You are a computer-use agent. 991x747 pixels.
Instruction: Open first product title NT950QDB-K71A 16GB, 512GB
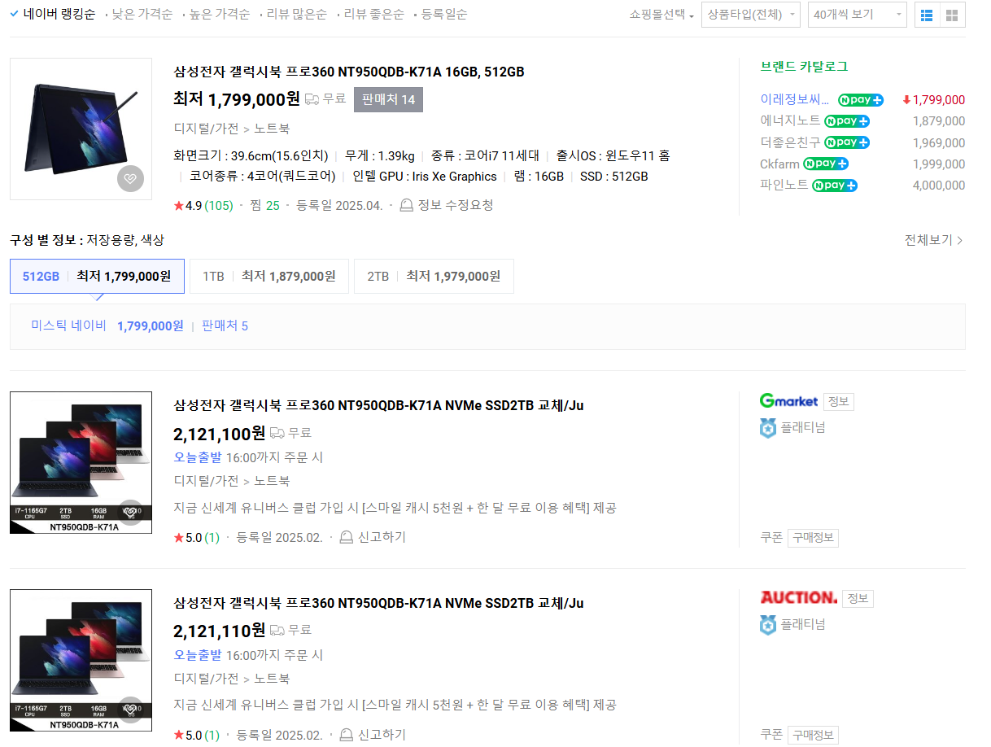pyautogui.click(x=349, y=72)
